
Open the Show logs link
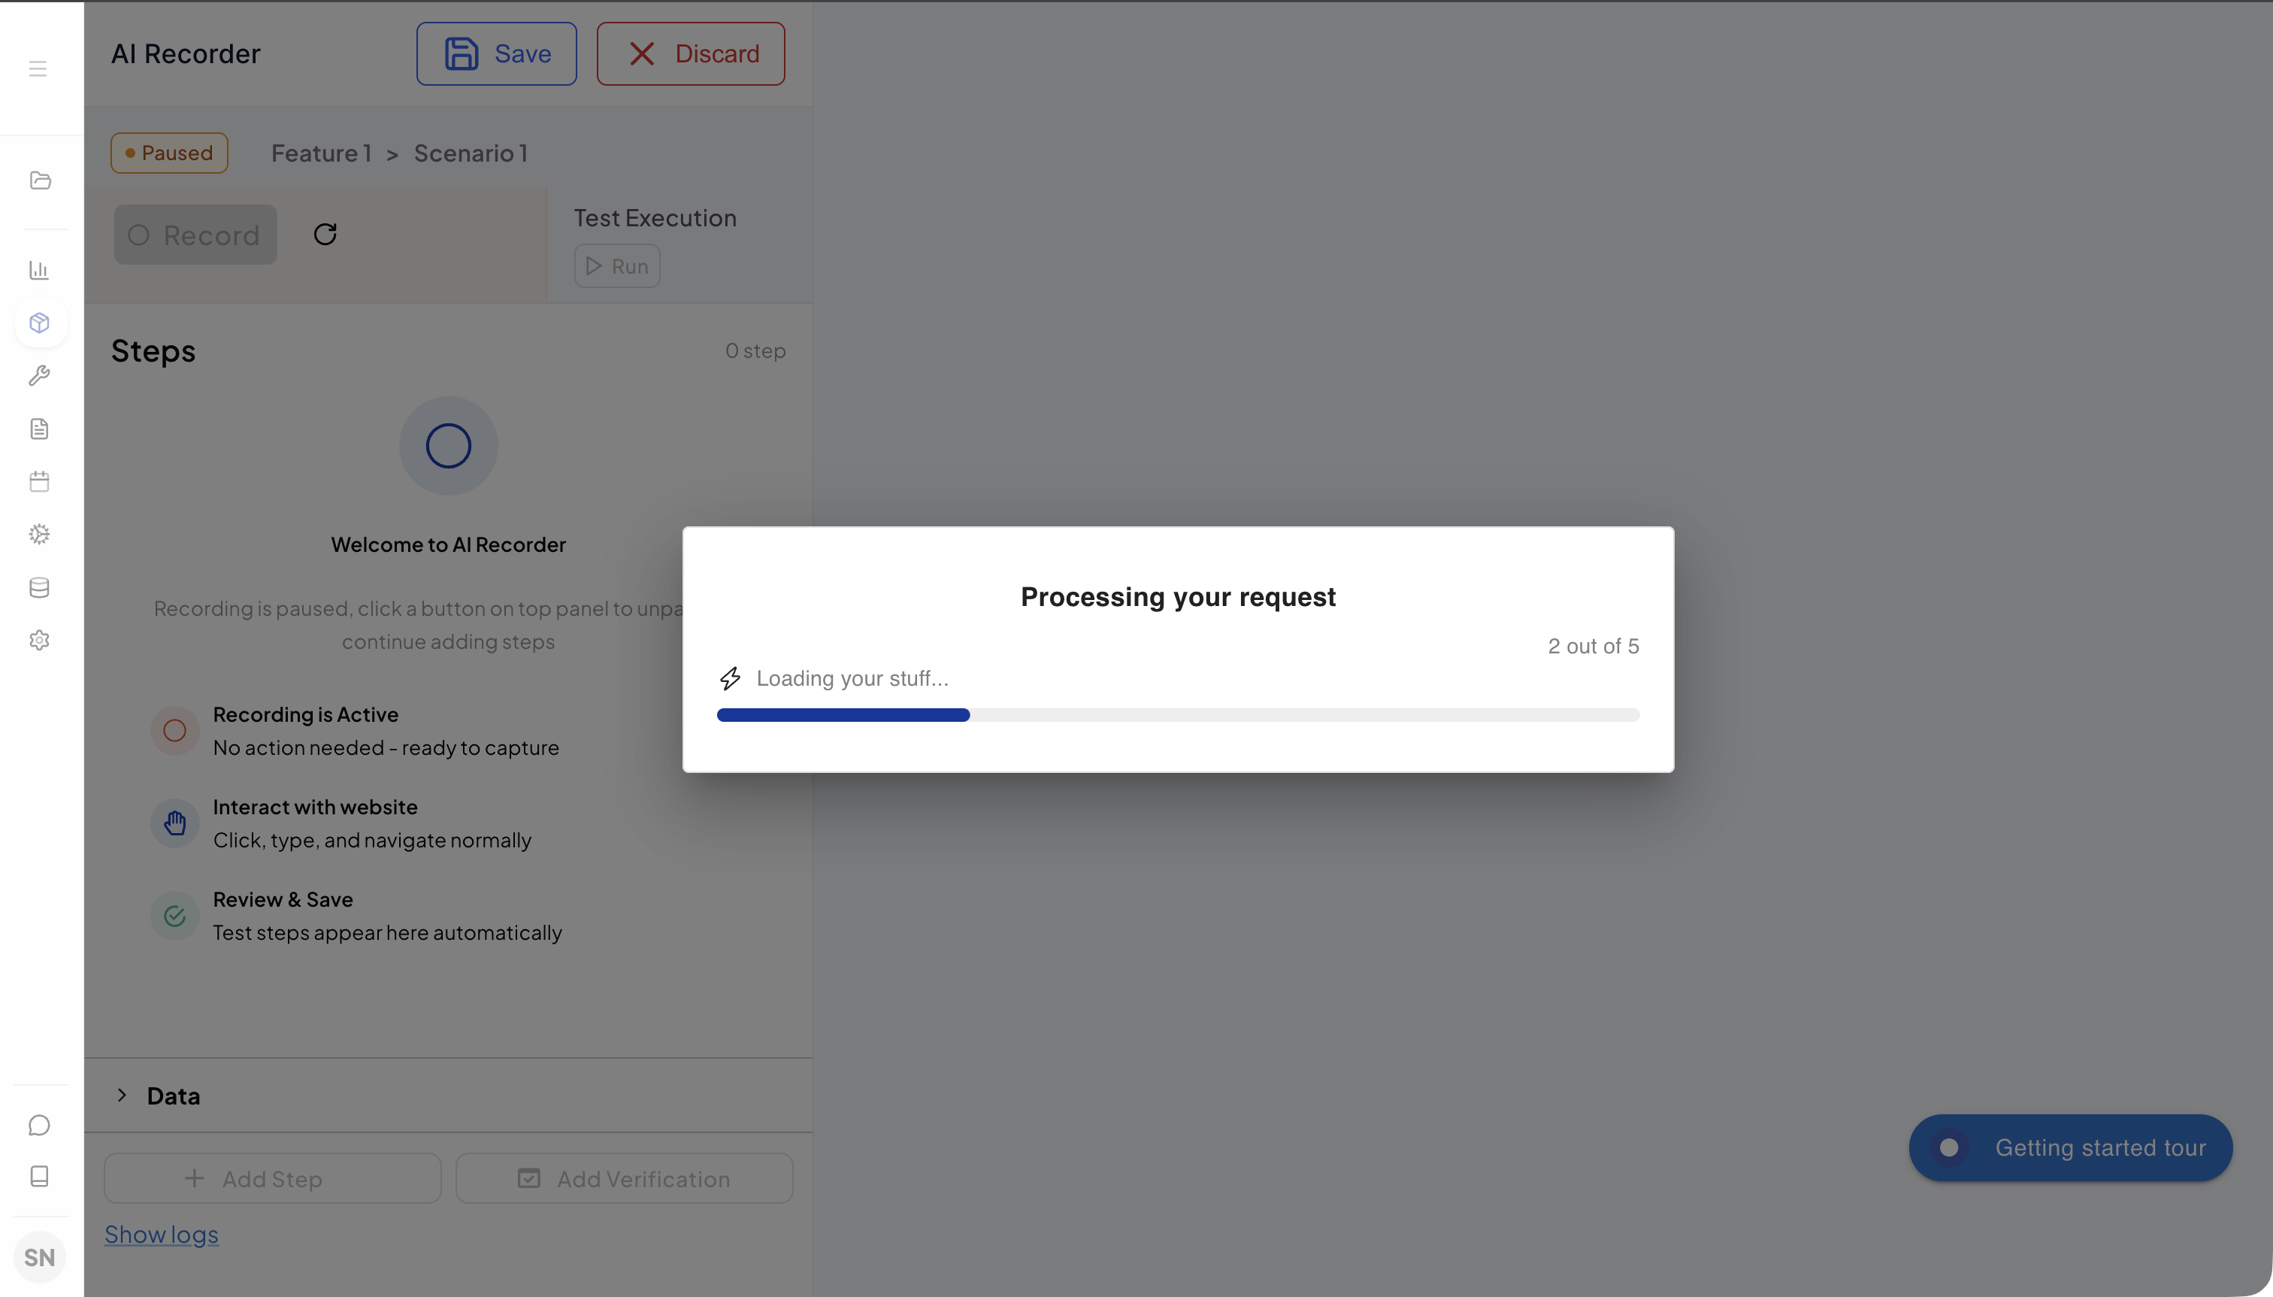tap(161, 1235)
